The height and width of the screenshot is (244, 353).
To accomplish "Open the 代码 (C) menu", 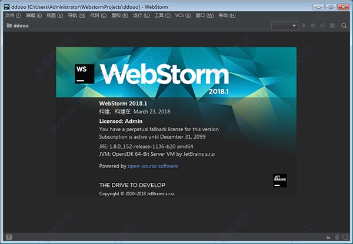I will pyautogui.click(x=98, y=15).
